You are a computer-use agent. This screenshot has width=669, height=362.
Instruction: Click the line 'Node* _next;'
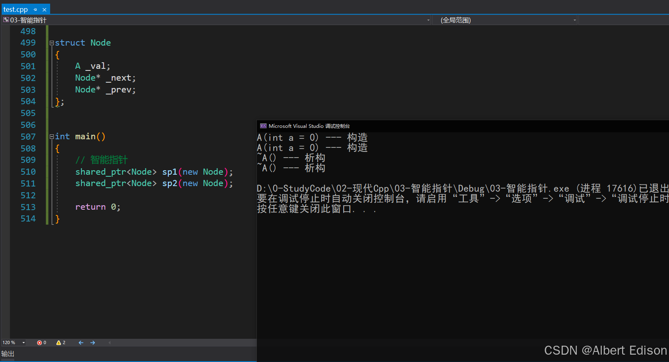(105, 78)
